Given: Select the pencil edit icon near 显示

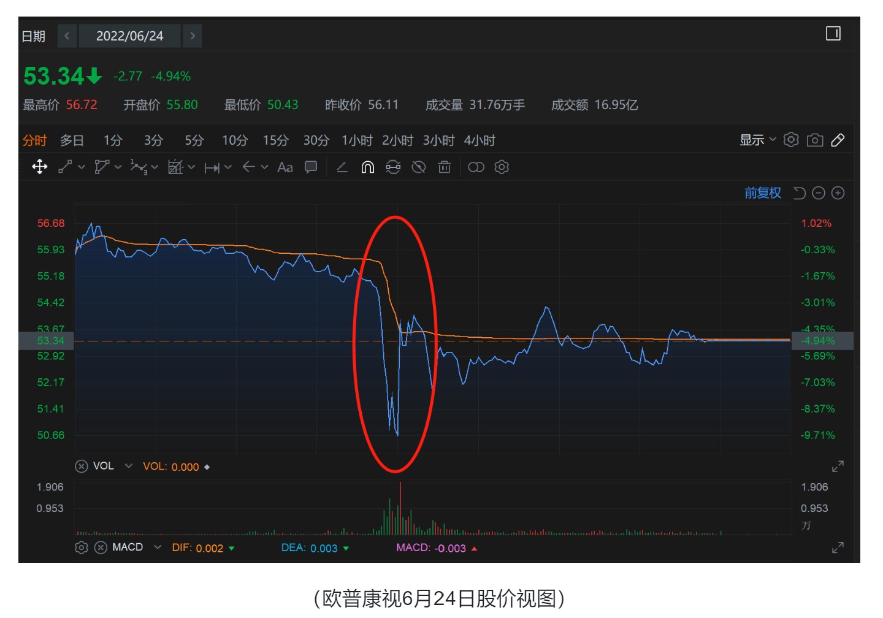Looking at the screenshot, I should pos(838,140).
